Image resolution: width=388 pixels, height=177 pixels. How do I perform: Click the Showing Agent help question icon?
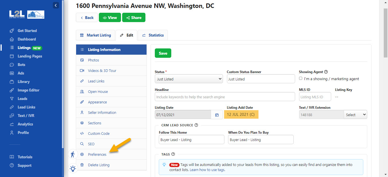326,72
